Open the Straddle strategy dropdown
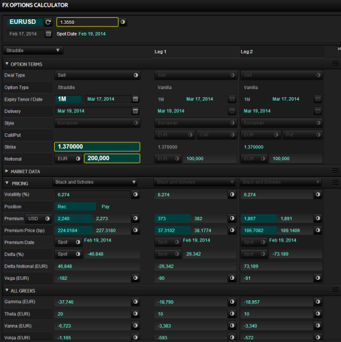This screenshot has width=341, height=342. [x=33, y=51]
